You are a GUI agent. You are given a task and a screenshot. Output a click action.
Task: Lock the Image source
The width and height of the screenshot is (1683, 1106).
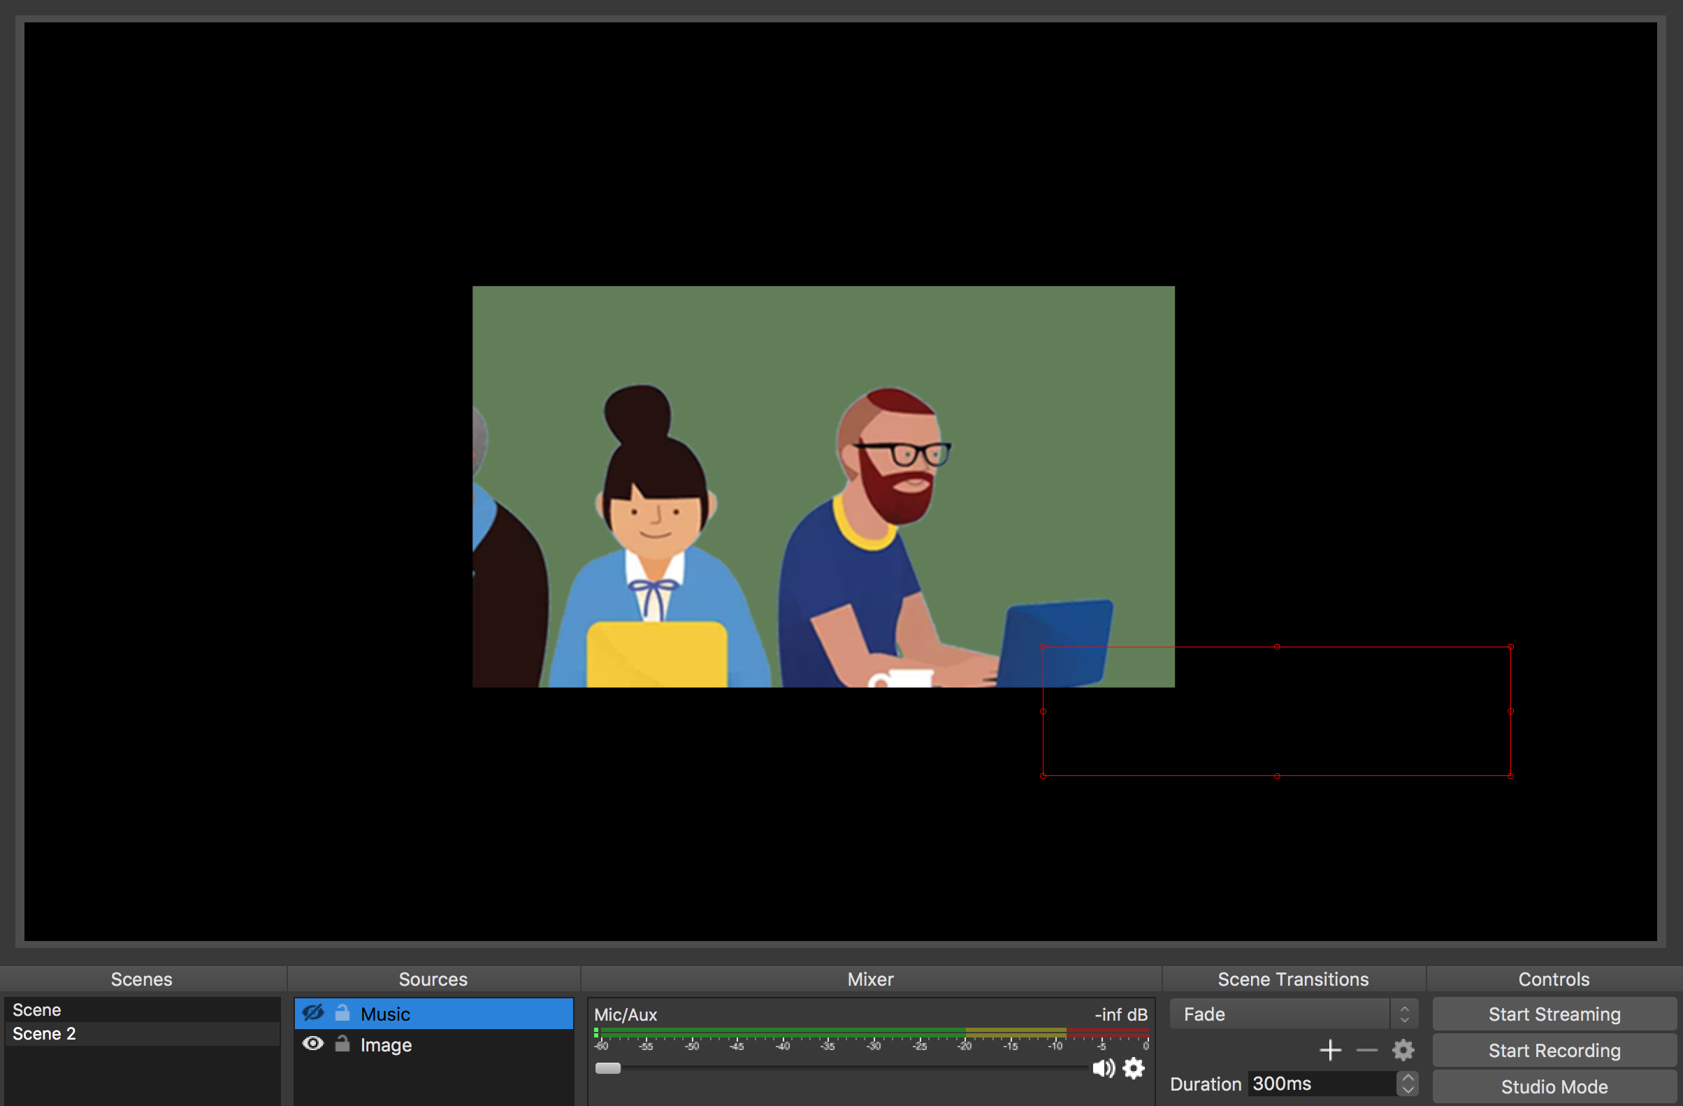tap(342, 1044)
